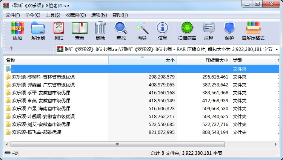
Task: Select folder 欢乐颂-杨飞美-部级优课
Action: [x=37, y=132]
